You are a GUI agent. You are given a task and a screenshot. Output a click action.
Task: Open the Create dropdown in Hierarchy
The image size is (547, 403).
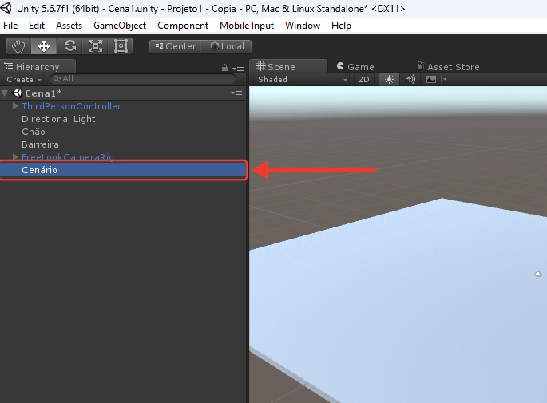24,80
